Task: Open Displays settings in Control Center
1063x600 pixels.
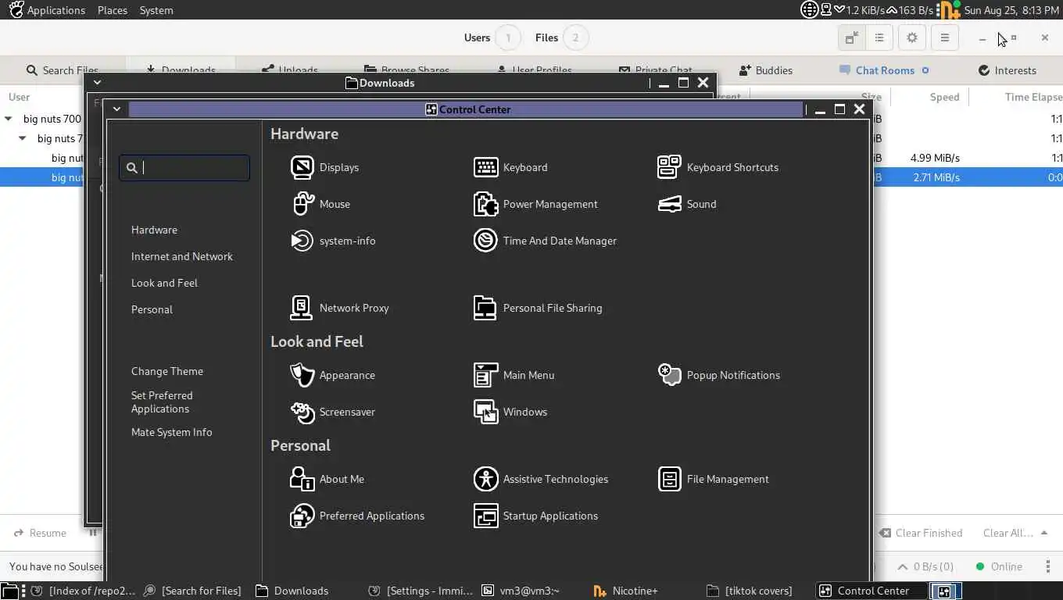Action: click(324, 167)
